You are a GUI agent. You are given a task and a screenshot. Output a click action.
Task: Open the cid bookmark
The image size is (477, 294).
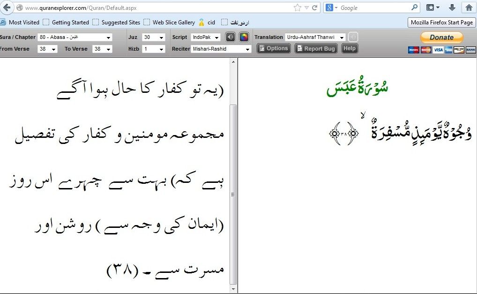[207, 22]
